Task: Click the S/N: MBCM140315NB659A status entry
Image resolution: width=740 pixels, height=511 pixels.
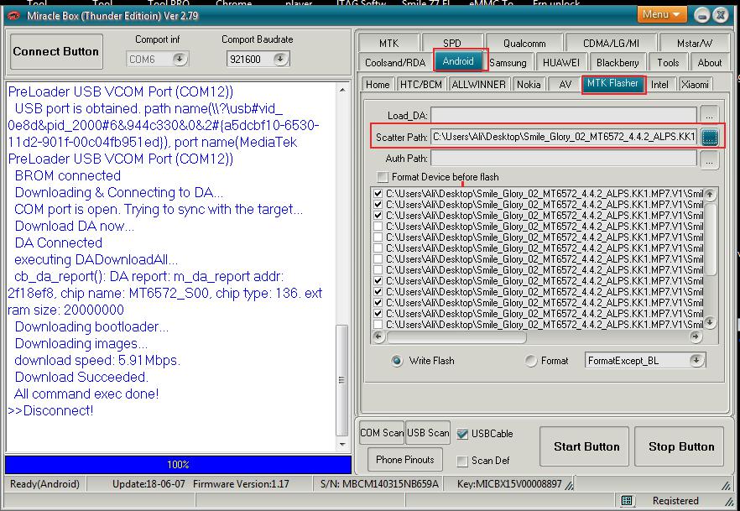Action: (x=379, y=484)
